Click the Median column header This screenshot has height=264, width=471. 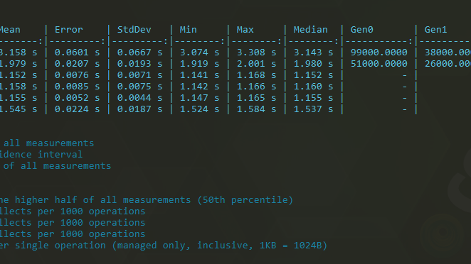click(x=310, y=30)
